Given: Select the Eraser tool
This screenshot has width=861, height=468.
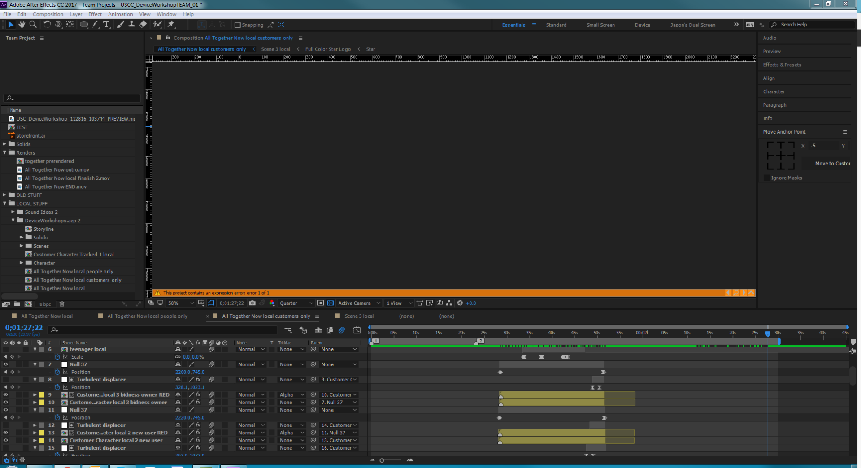Looking at the screenshot, I should tap(143, 25).
